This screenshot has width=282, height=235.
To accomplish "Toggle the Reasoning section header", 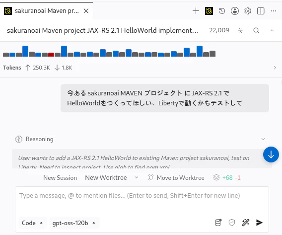I will click(x=140, y=139).
